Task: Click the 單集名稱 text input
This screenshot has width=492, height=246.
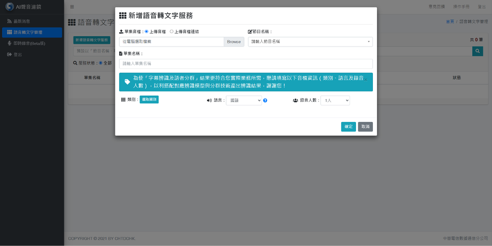Action: [x=246, y=64]
